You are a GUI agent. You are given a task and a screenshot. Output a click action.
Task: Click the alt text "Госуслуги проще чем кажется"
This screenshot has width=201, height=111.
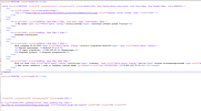(x=72, y=105)
